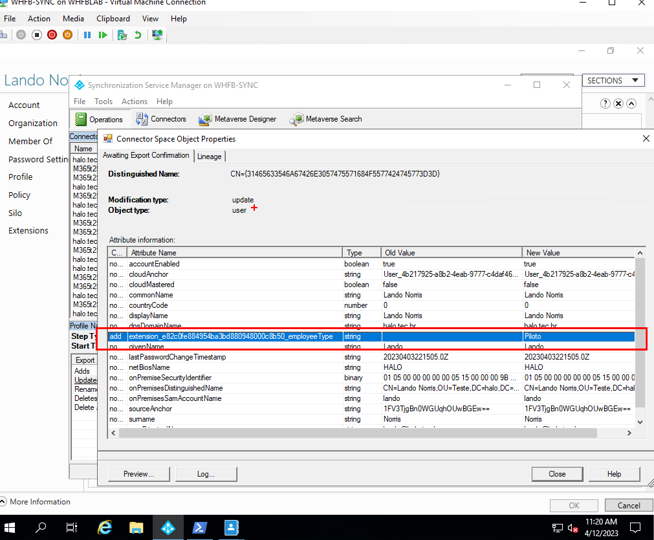Viewport: 654px width, 540px height.
Task: Click the taskbar search icon
Action: [41, 528]
